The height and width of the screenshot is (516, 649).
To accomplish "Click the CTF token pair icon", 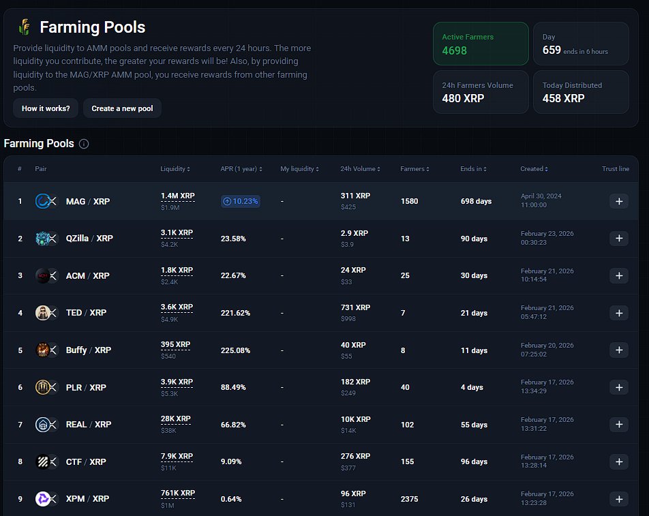I will point(46,461).
